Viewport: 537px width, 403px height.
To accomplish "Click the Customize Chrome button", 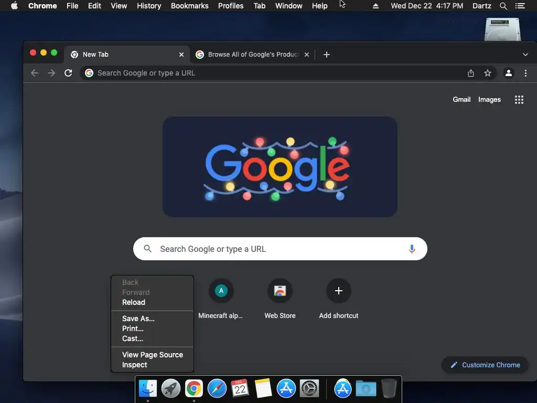I will click(x=485, y=365).
